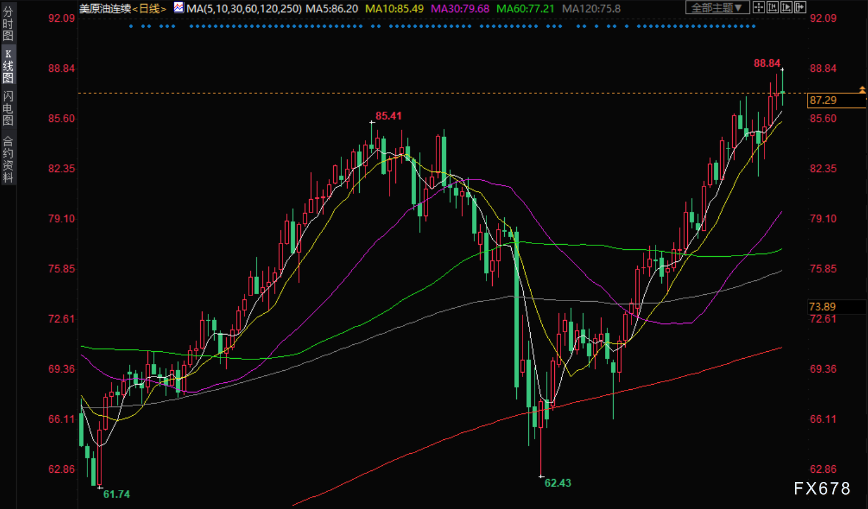868x509 pixels.
Task: Switch to the 分时图 tab
Action: pyautogui.click(x=8, y=24)
